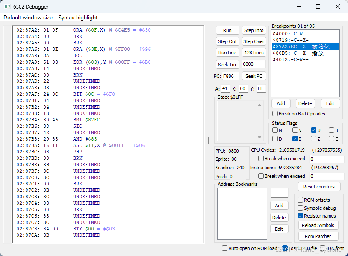Click the bookmark address input field
This screenshot has width=348, height=256.
pyautogui.click(x=280, y=193)
